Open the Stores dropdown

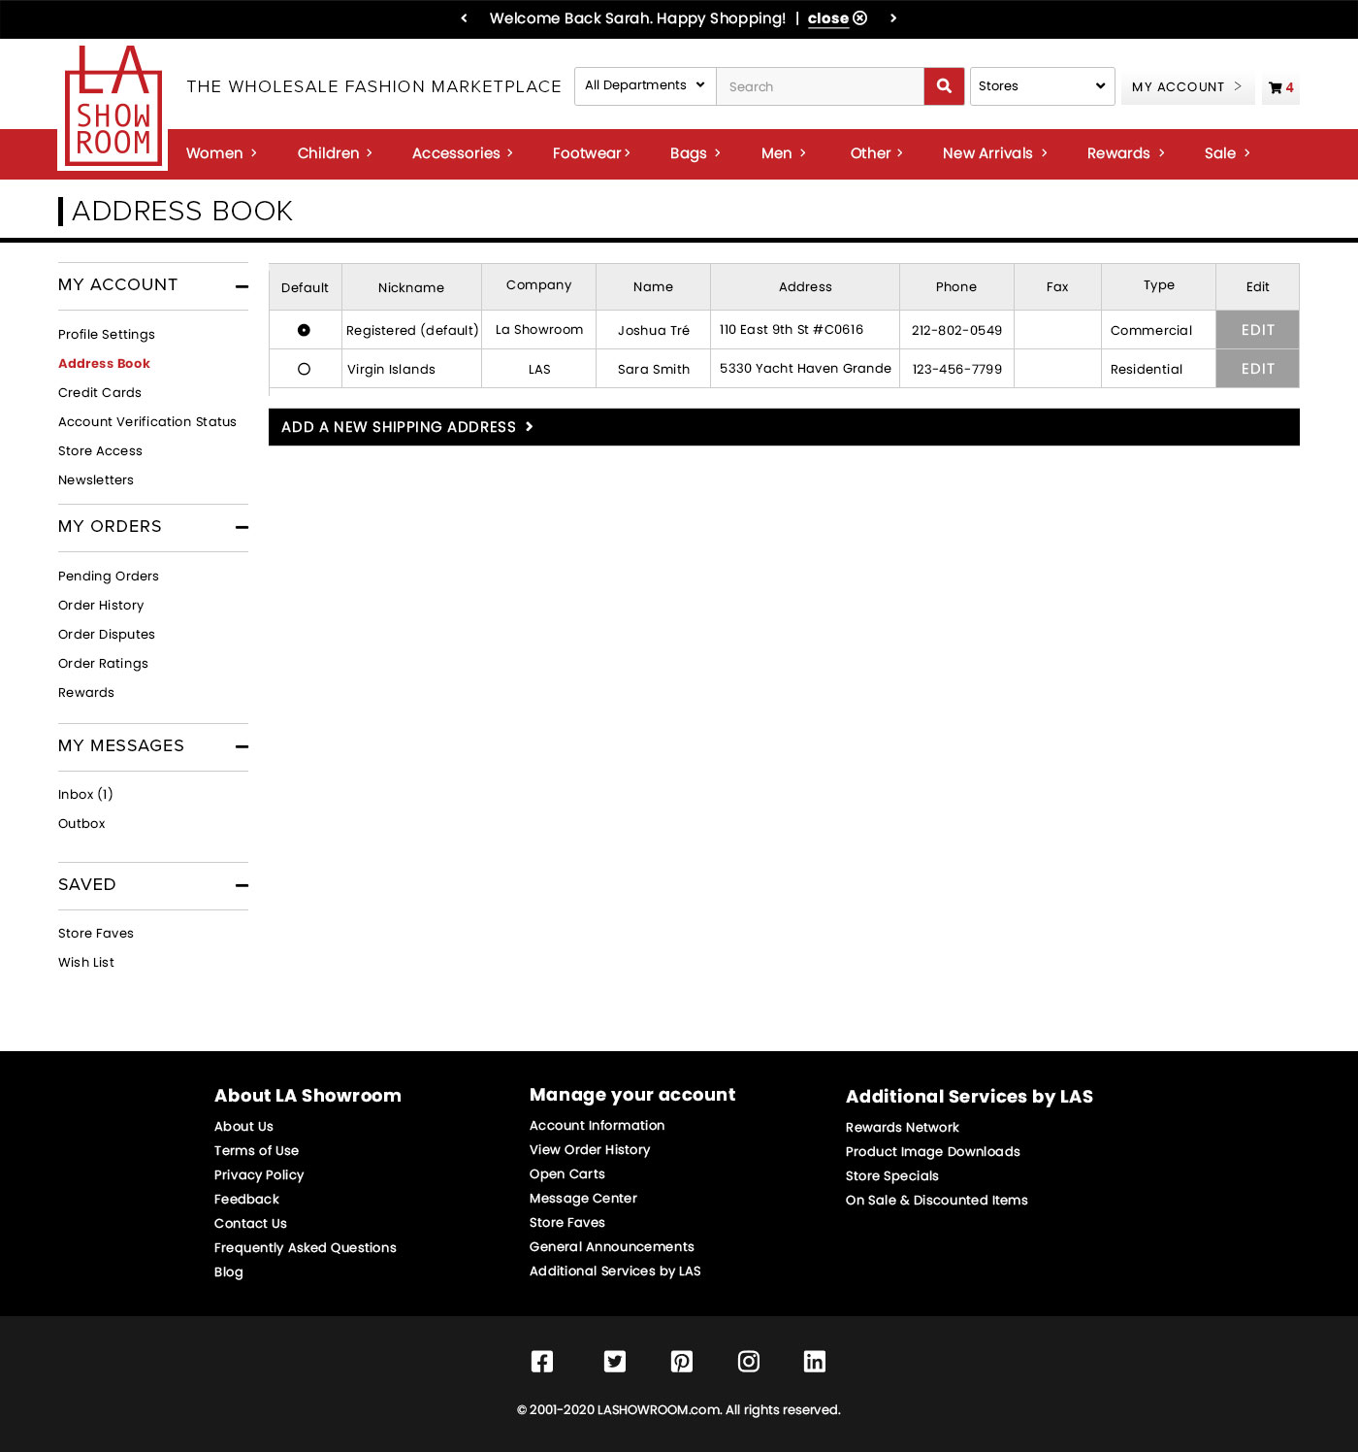[x=1042, y=86]
